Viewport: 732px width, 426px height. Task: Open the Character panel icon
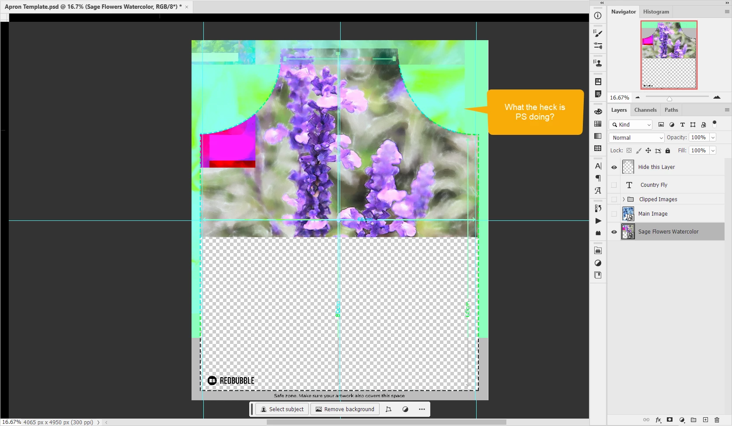coord(598,166)
